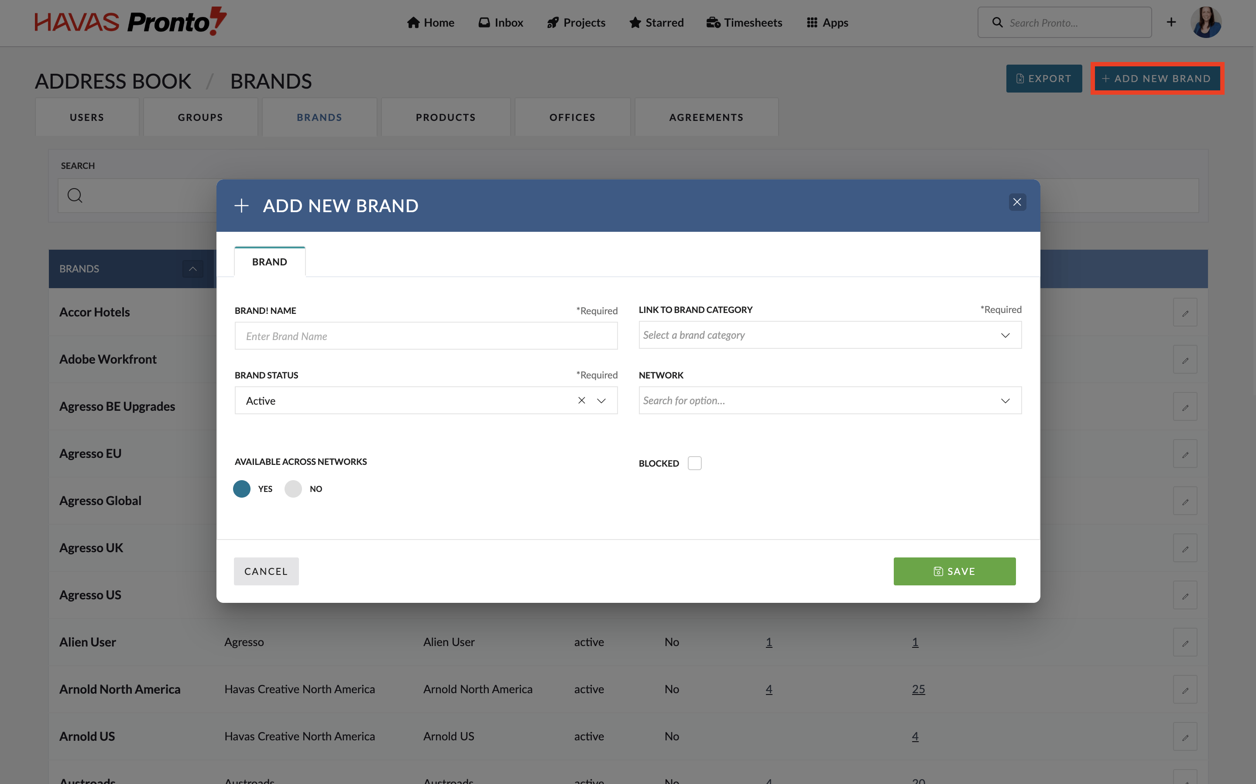Collapse the Brands column sort chevron
This screenshot has height=784, width=1256.
[192, 268]
